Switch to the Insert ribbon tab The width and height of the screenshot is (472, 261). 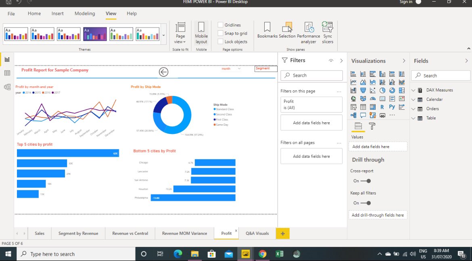(x=58, y=14)
